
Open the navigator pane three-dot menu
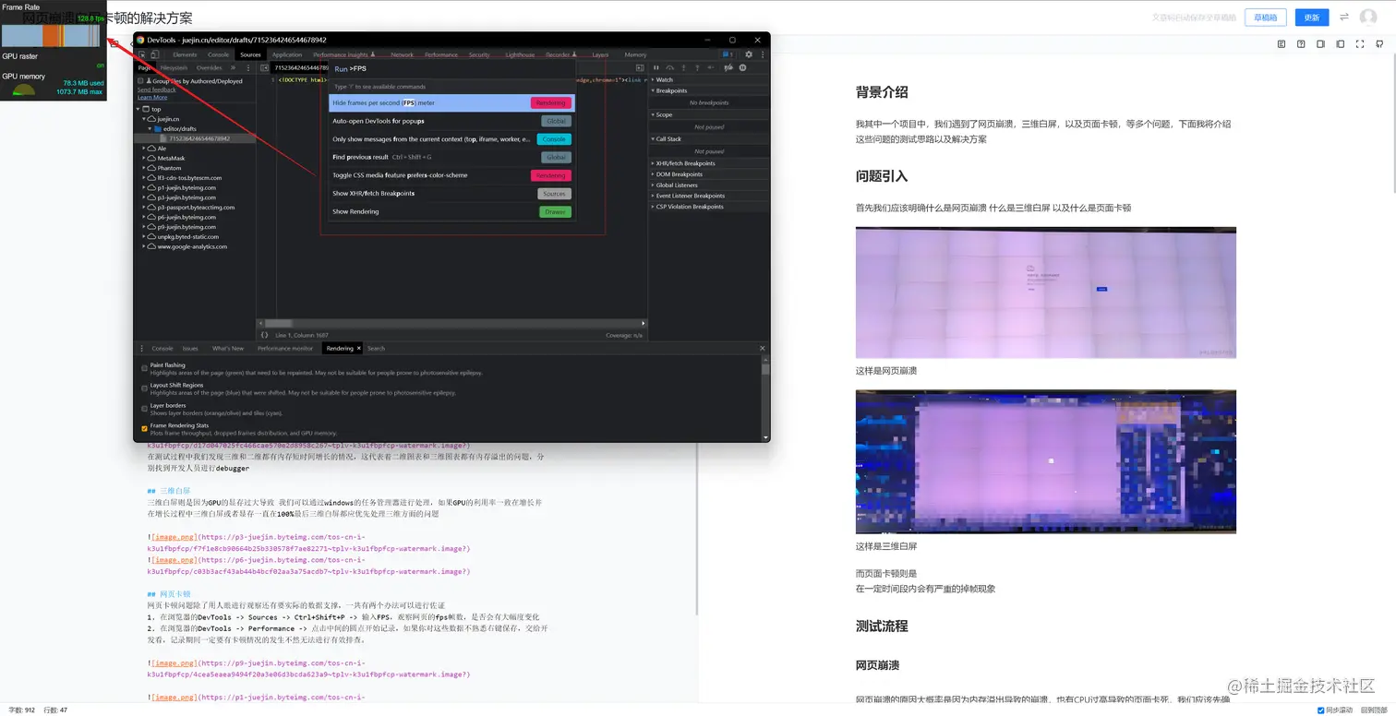click(x=247, y=67)
